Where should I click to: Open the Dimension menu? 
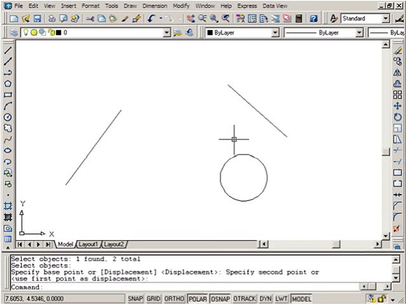pyautogui.click(x=155, y=5)
